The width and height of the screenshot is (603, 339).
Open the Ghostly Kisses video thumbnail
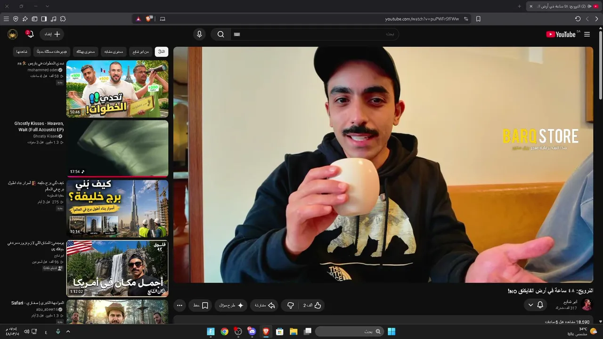tap(117, 148)
